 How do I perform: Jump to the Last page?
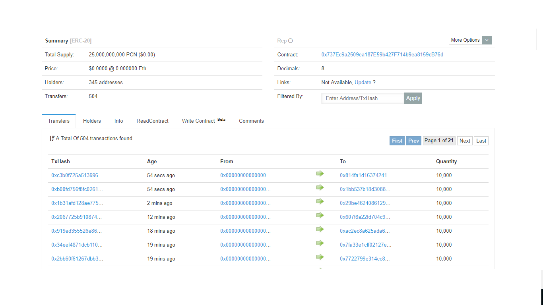481,141
